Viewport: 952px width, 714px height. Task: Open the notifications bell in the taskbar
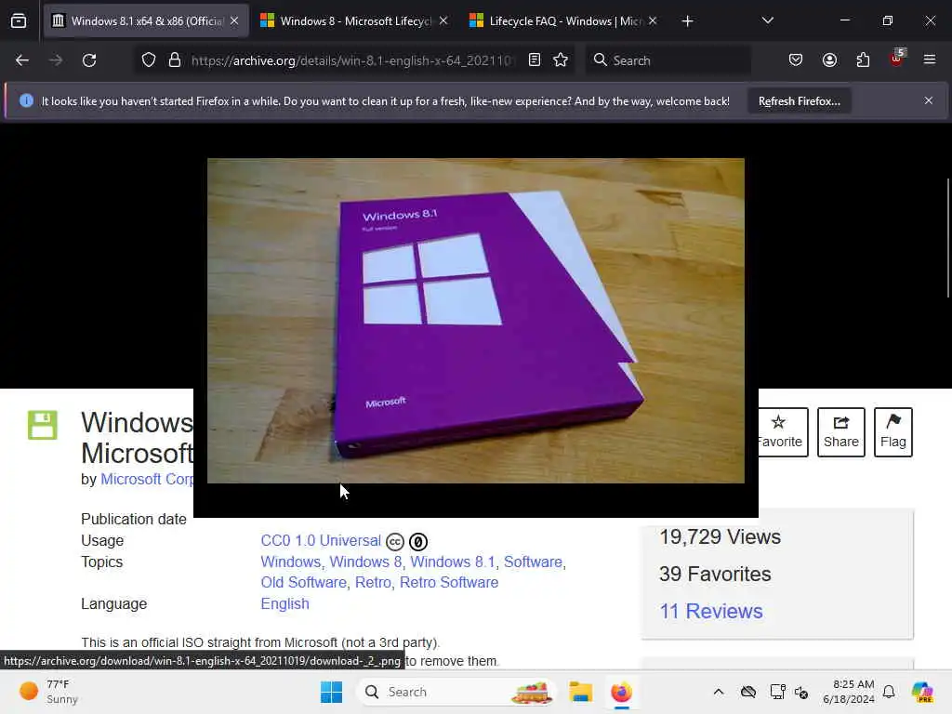tap(889, 692)
